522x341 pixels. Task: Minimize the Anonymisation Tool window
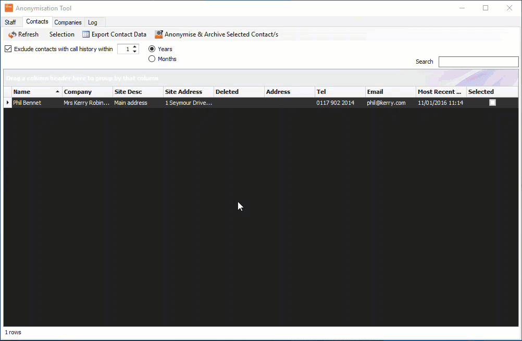(462, 8)
